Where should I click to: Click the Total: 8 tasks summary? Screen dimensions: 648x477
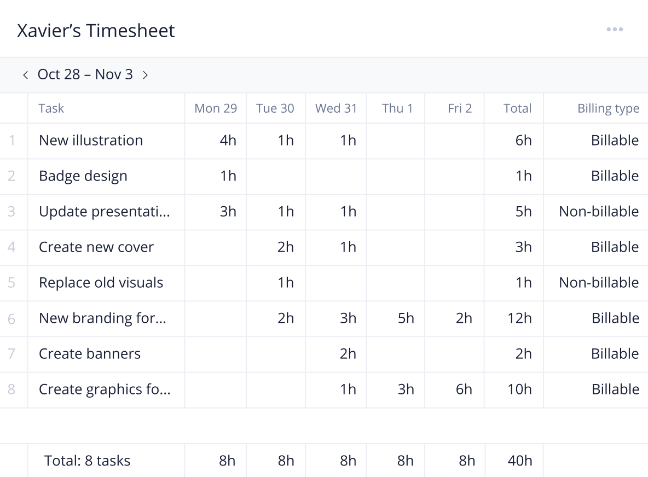(87, 461)
